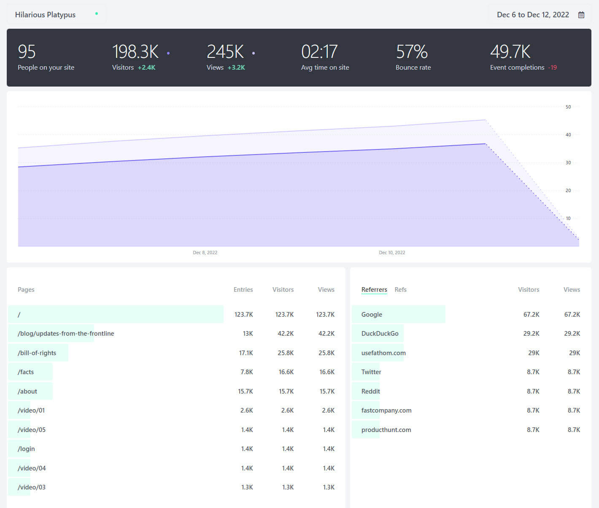Click the green live status dot
The image size is (599, 508).
click(97, 14)
